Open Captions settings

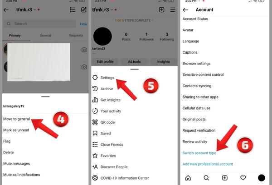pyautogui.click(x=190, y=52)
